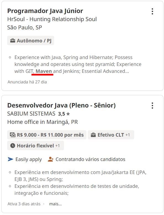Screen dimensions: 164x215
Task: Expand details with the mais... link
Action: coord(55,204)
